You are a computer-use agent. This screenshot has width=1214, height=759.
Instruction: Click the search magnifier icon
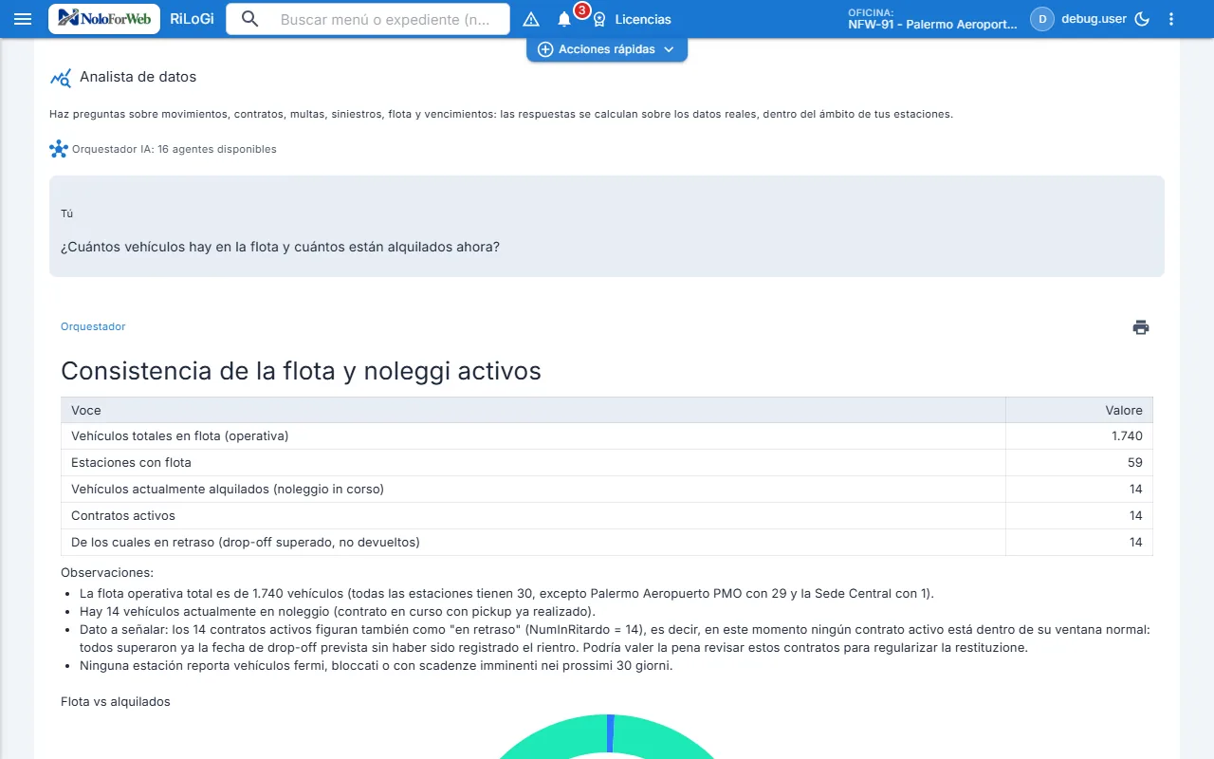tap(249, 19)
